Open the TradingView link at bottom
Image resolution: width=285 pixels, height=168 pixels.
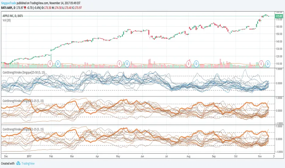click(x=28, y=163)
